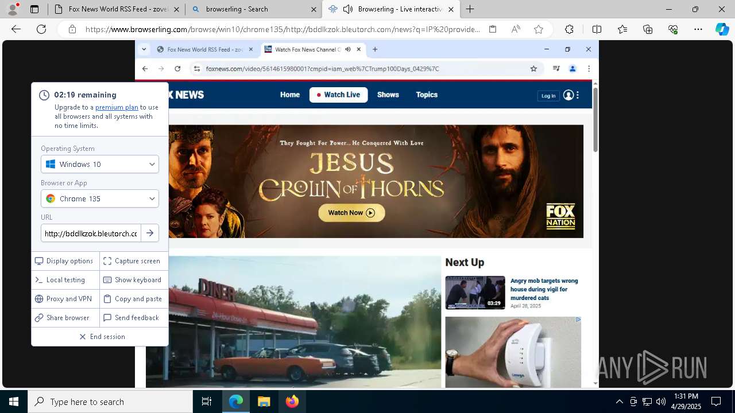Click Send feedback
Screen dimensions: 735x413
[x=134, y=318]
